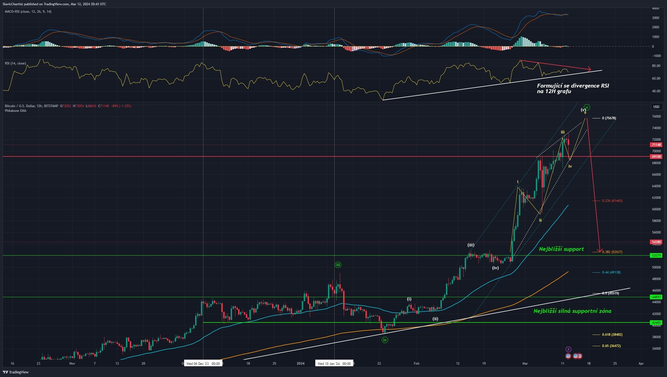Click 76000 on the price axis
The width and height of the screenshot is (667, 377).
[x=656, y=116]
